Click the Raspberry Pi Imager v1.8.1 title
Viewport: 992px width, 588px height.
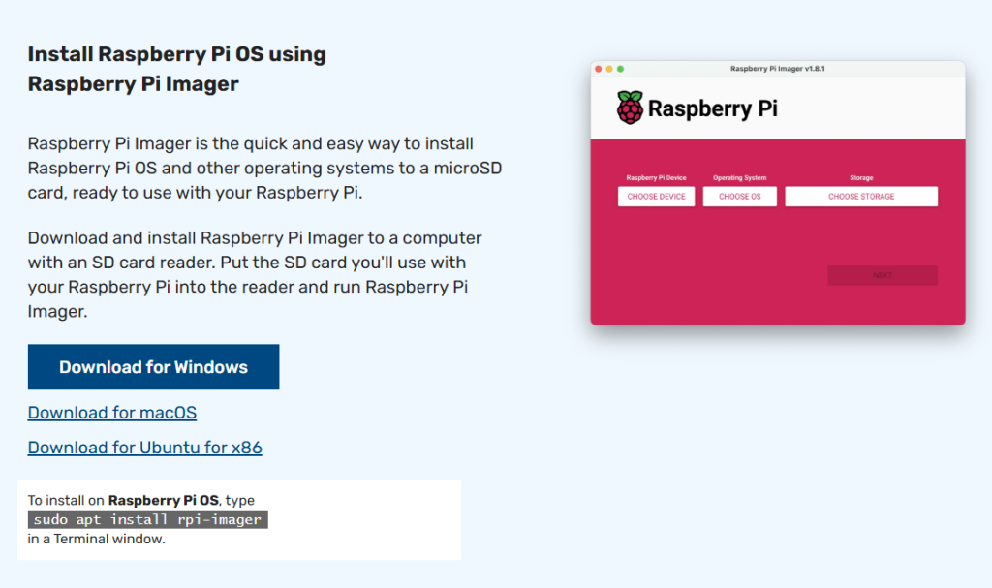[778, 69]
